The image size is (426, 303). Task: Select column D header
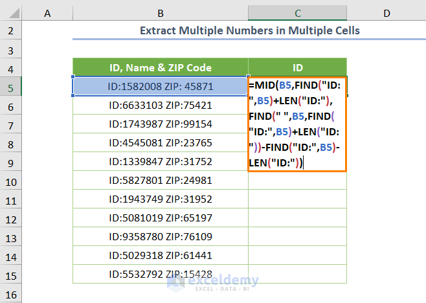pos(386,12)
